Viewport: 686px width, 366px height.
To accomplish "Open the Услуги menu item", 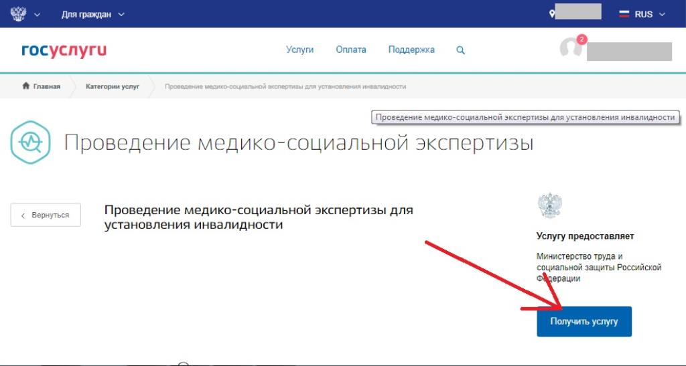I will tap(299, 50).
